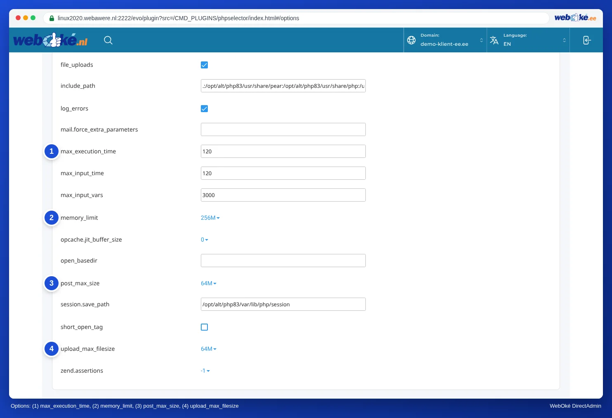Click the globe icon beside Domain
612x418 pixels.
[411, 40]
